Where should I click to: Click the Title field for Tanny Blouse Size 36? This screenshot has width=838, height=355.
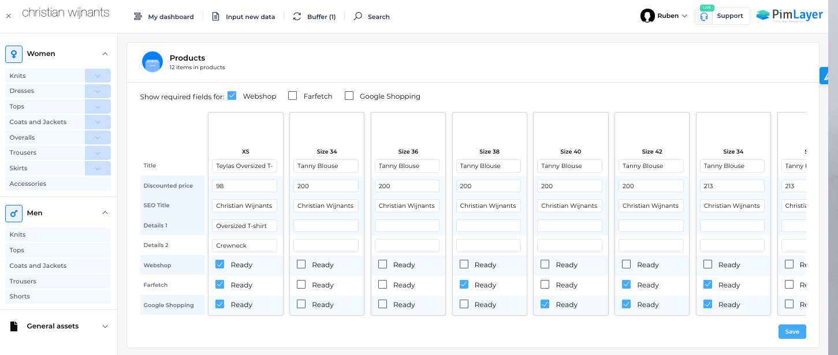pos(408,166)
